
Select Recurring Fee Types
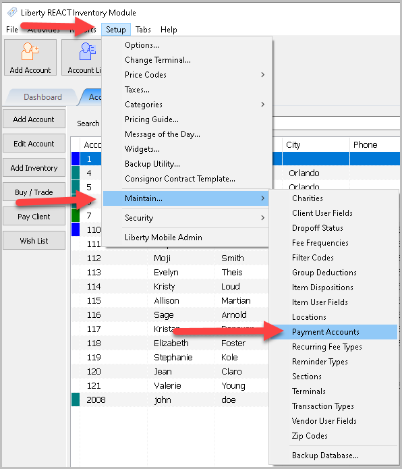click(x=334, y=347)
